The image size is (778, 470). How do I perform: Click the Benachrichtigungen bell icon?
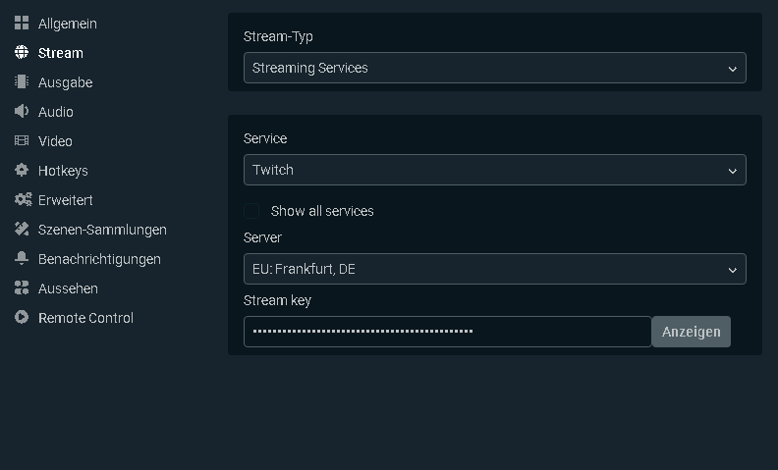(22, 259)
